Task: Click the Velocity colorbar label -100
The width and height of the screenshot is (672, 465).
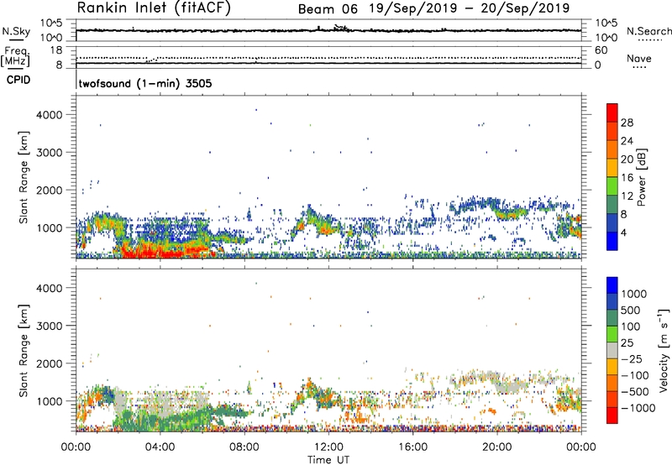Action: point(635,375)
